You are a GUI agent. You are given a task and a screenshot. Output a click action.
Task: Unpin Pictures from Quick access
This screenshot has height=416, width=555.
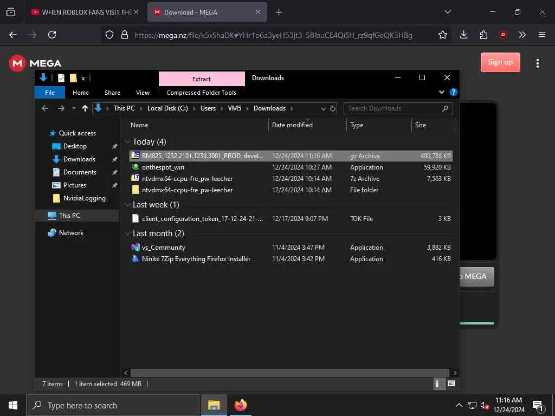114,185
